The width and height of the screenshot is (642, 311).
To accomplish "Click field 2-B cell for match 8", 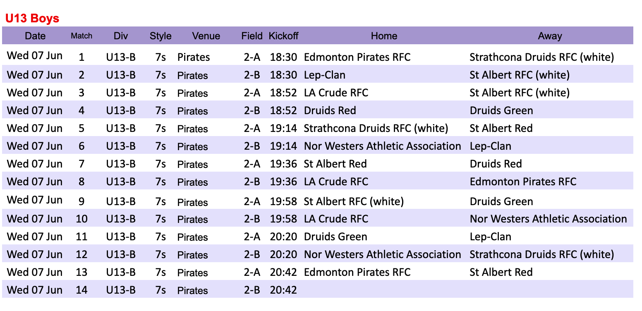I will click(252, 182).
